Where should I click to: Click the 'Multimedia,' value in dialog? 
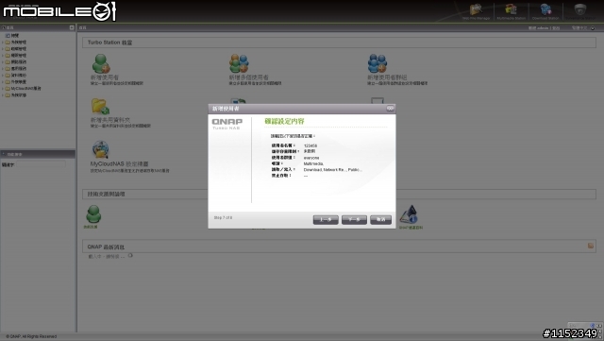pyautogui.click(x=313, y=163)
